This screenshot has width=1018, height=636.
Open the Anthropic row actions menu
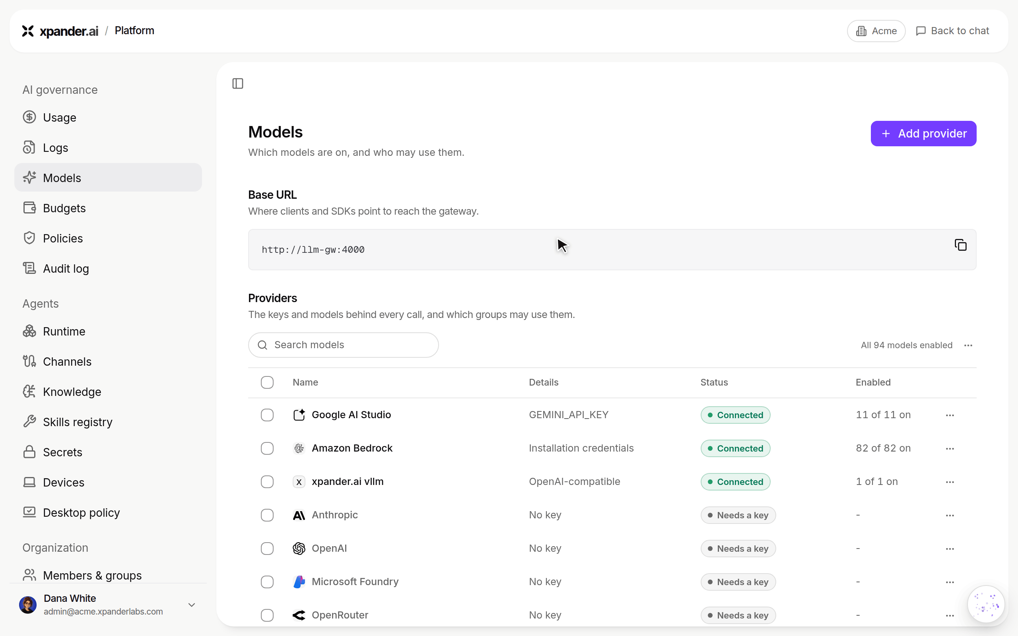pyautogui.click(x=950, y=515)
